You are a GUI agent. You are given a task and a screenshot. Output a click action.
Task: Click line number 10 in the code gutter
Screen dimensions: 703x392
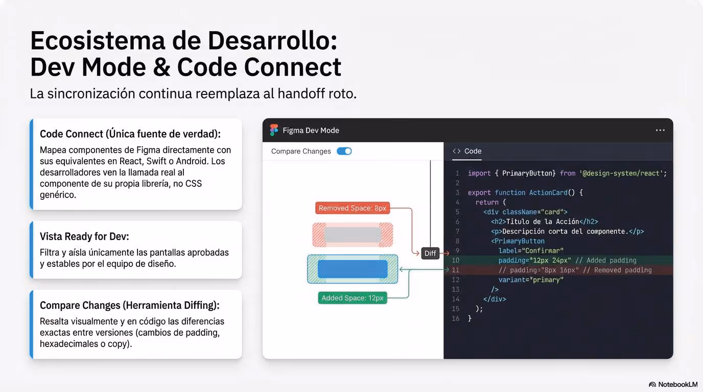point(456,260)
